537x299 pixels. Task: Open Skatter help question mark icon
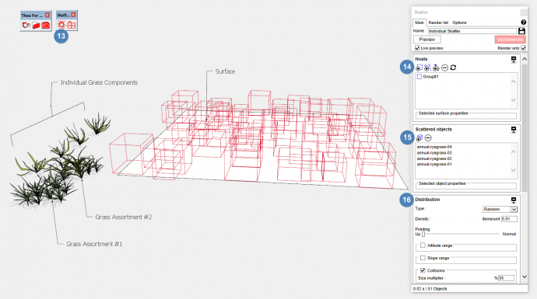pyautogui.click(x=523, y=23)
